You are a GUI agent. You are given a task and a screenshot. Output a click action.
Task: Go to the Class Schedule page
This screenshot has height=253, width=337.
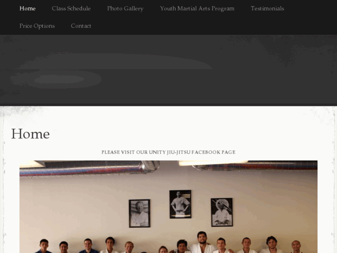pyautogui.click(x=71, y=8)
